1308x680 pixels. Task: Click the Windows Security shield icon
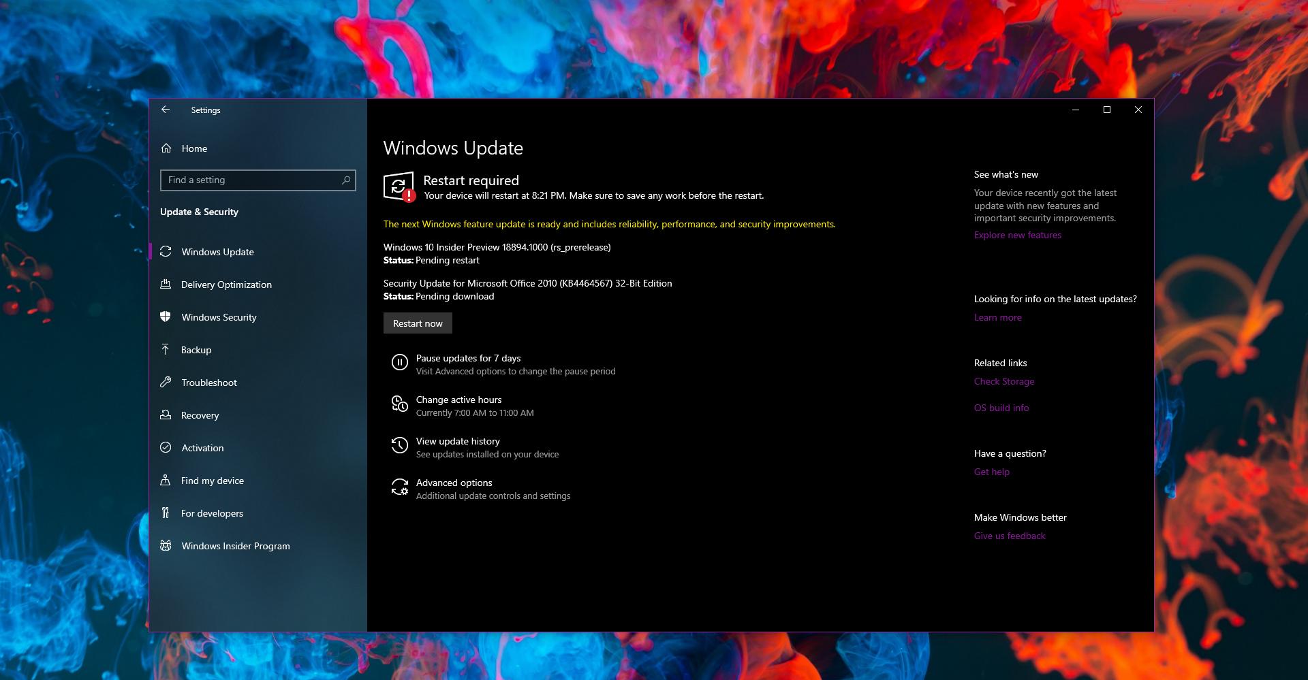[x=166, y=317]
